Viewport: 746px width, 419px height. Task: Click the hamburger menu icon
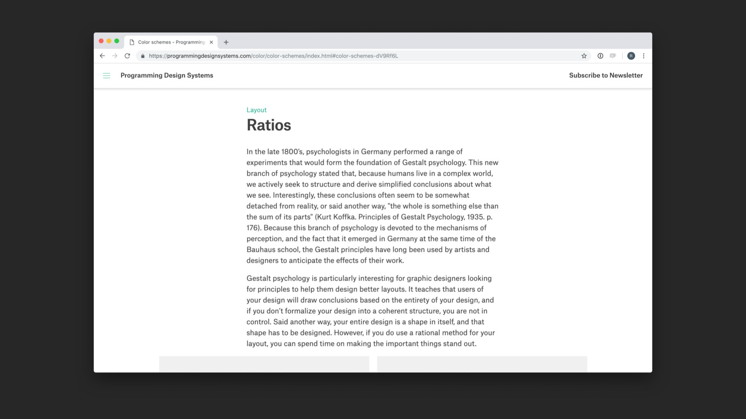click(x=106, y=75)
